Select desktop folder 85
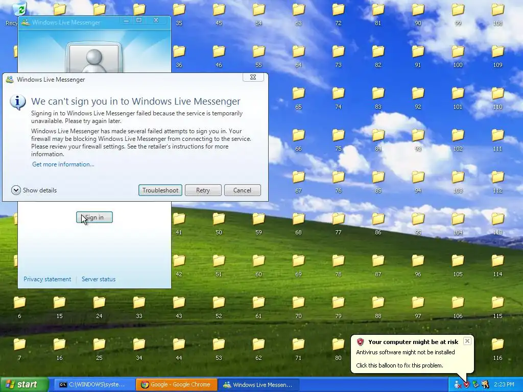Screen dimensions: 523x392 (x=378, y=182)
